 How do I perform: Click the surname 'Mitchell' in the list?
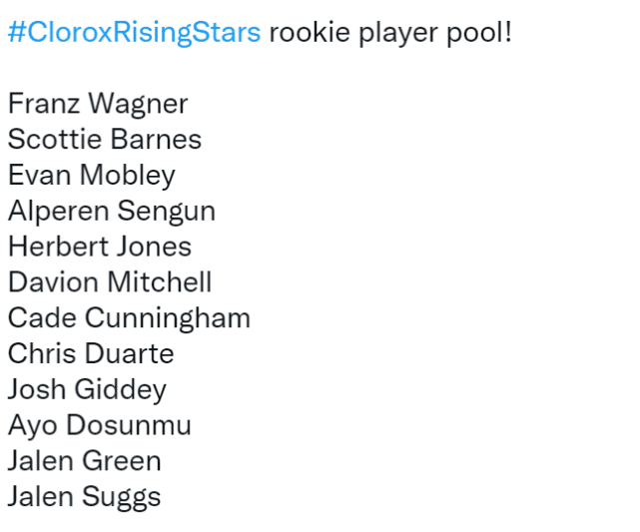tap(160, 282)
